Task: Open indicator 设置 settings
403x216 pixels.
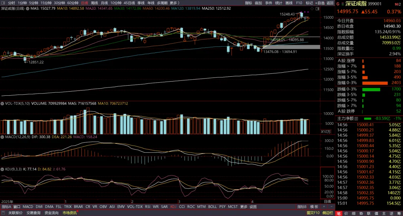Action: tap(253, 207)
